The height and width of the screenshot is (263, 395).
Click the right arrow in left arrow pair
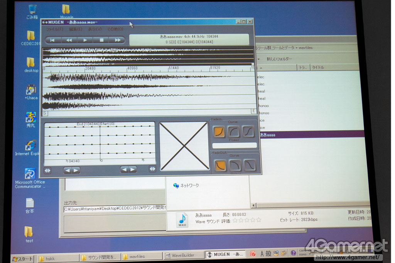coord(76,170)
